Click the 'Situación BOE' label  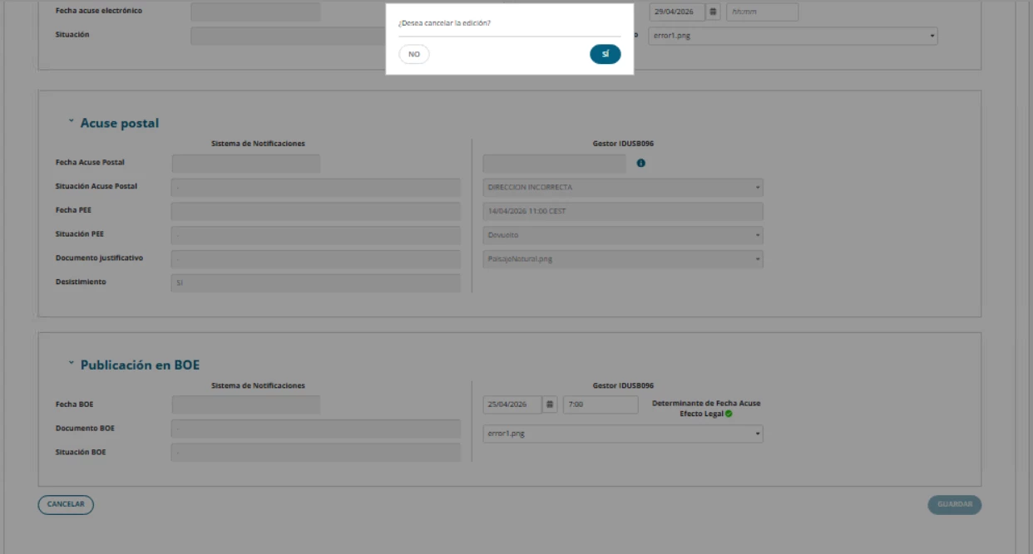pos(81,453)
